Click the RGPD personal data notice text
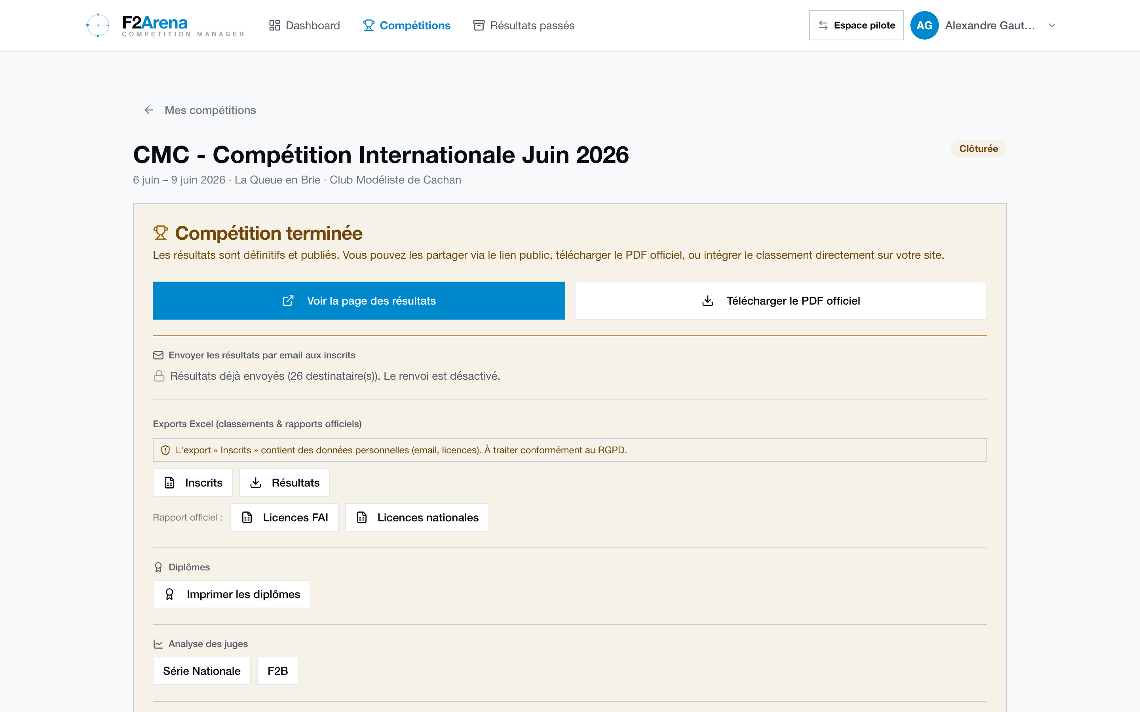The image size is (1140, 712). coord(401,450)
